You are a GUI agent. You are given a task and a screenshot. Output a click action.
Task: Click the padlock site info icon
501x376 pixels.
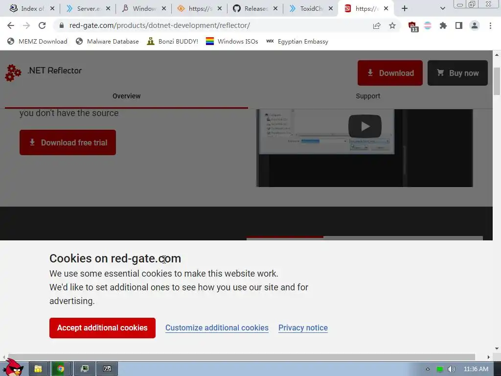point(62,25)
